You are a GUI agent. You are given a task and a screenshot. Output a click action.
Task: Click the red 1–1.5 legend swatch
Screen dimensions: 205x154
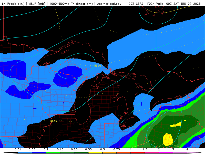click(138, 153)
